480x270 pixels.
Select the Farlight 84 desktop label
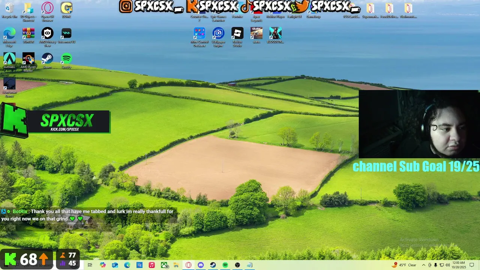[x=294, y=16]
